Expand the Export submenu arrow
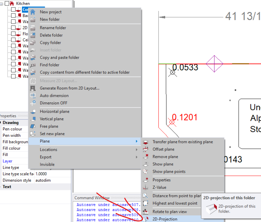This screenshot has width=261, height=222. [x=137, y=157]
